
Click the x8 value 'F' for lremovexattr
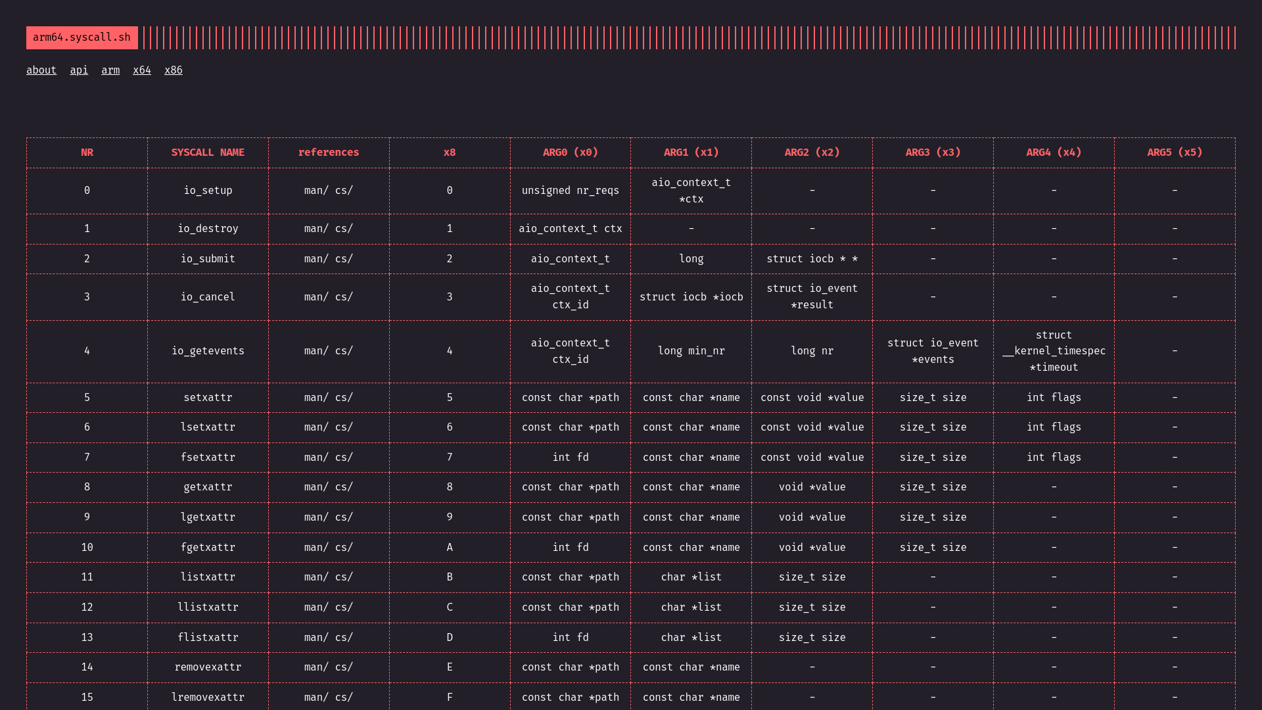450,698
